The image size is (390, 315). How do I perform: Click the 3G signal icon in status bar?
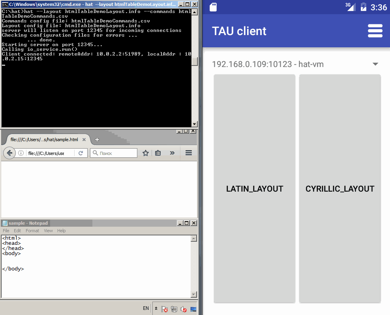coord(351,7)
